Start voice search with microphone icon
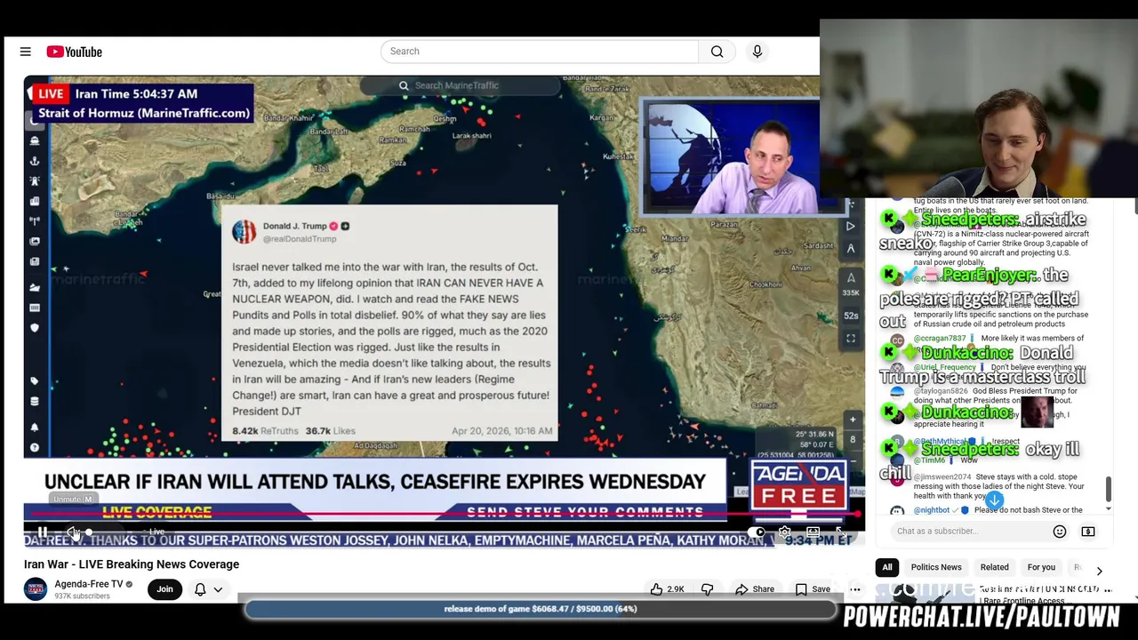The image size is (1138, 640). click(x=757, y=52)
